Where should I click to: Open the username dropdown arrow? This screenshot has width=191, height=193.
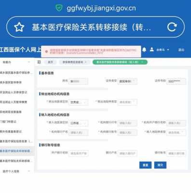pos(168,50)
